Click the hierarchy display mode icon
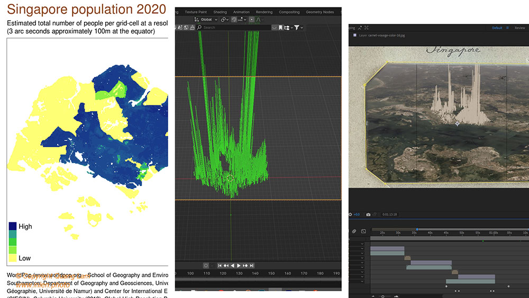 tap(287, 28)
